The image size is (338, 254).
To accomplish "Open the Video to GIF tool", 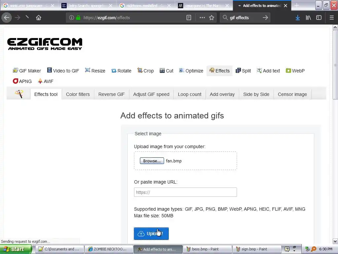I will pos(63,71).
